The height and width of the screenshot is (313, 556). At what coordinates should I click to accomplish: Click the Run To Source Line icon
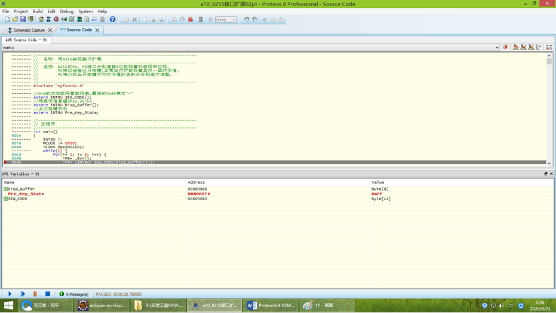(x=539, y=47)
